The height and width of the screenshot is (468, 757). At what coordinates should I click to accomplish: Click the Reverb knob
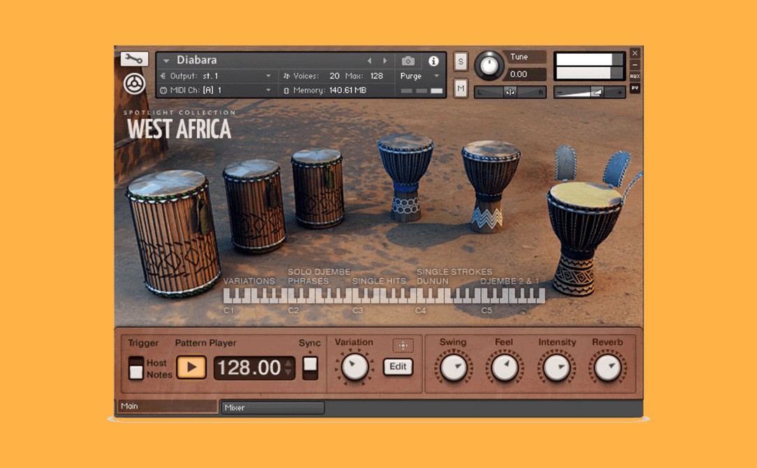point(607,367)
